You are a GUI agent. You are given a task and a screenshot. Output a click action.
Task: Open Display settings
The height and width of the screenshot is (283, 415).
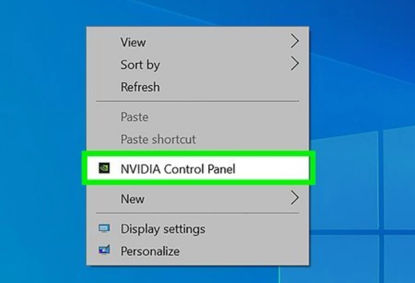coord(197,229)
